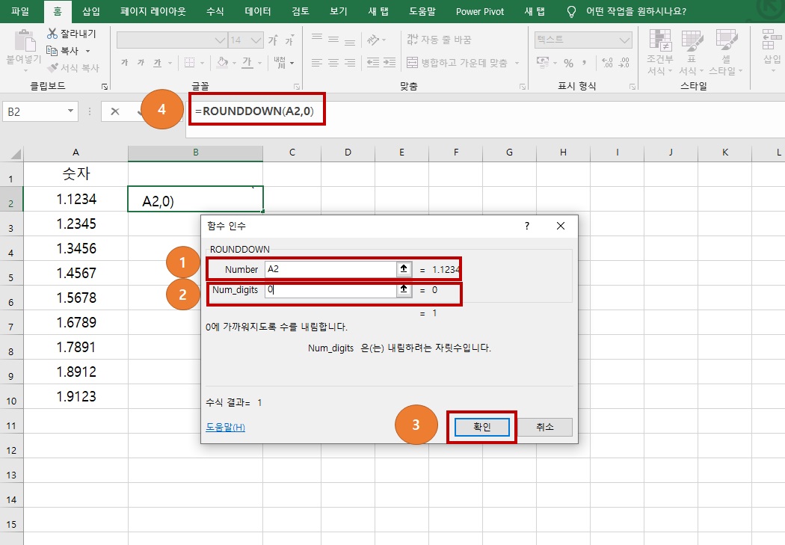785x545 pixels.
Task: Click the Num_digits argument input field
Action: pyautogui.click(x=330, y=290)
